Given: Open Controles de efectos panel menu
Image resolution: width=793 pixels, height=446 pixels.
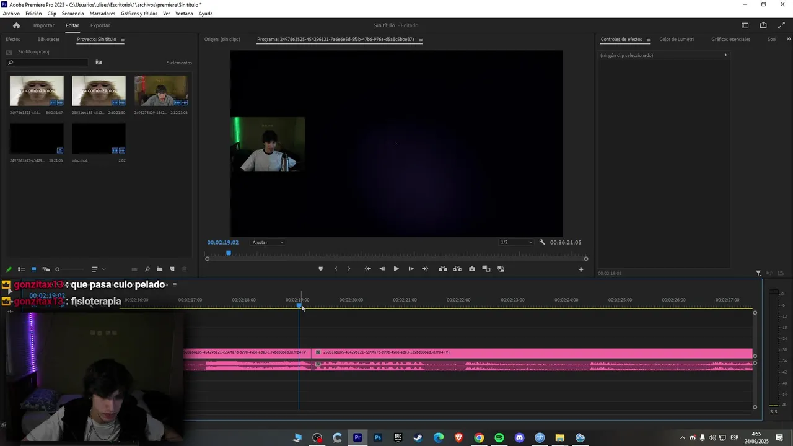Looking at the screenshot, I should click(x=648, y=40).
